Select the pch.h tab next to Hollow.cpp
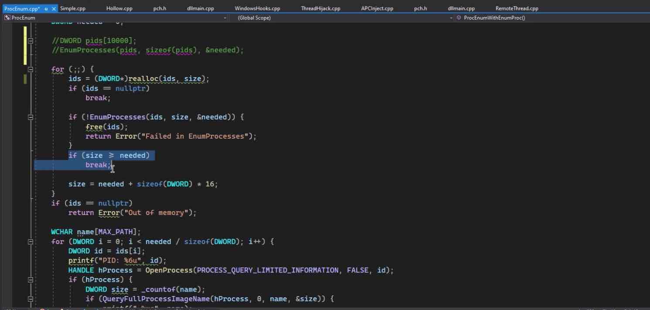This screenshot has width=650, height=310. pyautogui.click(x=160, y=8)
